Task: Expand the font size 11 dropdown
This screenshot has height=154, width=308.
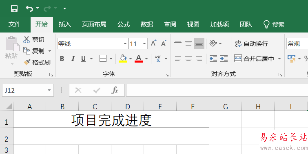Action: pyautogui.click(x=144, y=43)
